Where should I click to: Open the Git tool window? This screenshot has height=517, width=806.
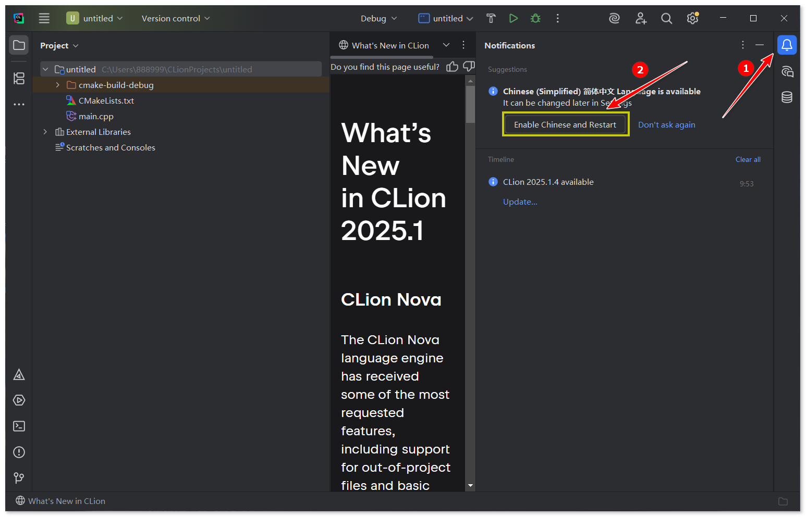(19, 478)
